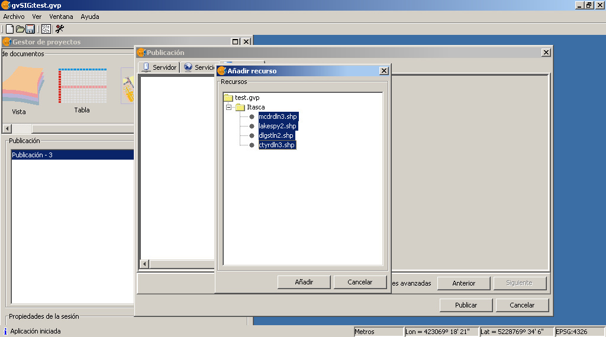606x337 pixels.
Task: Click the test.gvp root folder icon
Action: 228,98
